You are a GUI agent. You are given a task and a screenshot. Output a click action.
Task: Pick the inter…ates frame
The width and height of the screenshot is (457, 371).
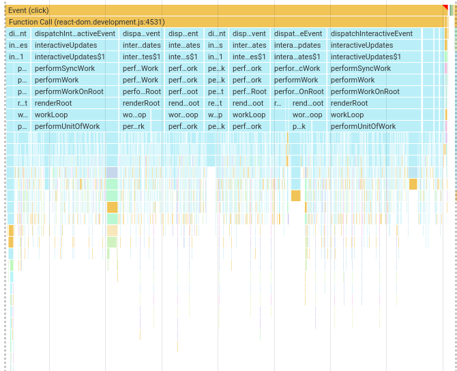(250, 45)
